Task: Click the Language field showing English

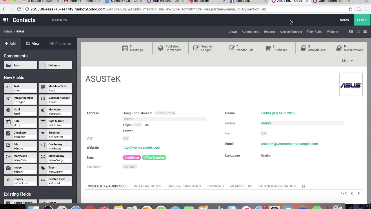Action: click(267, 156)
